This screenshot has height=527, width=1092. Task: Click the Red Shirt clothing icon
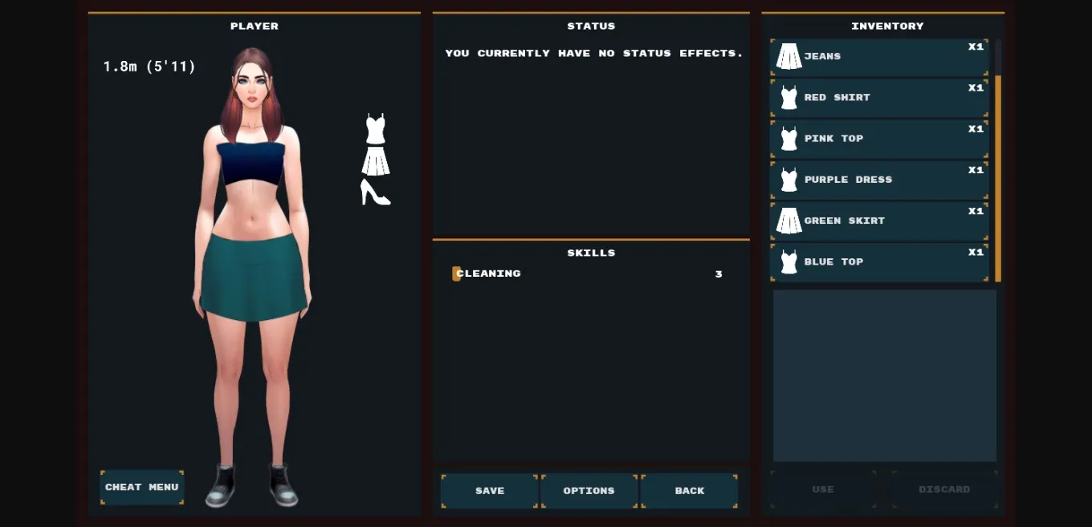point(788,97)
